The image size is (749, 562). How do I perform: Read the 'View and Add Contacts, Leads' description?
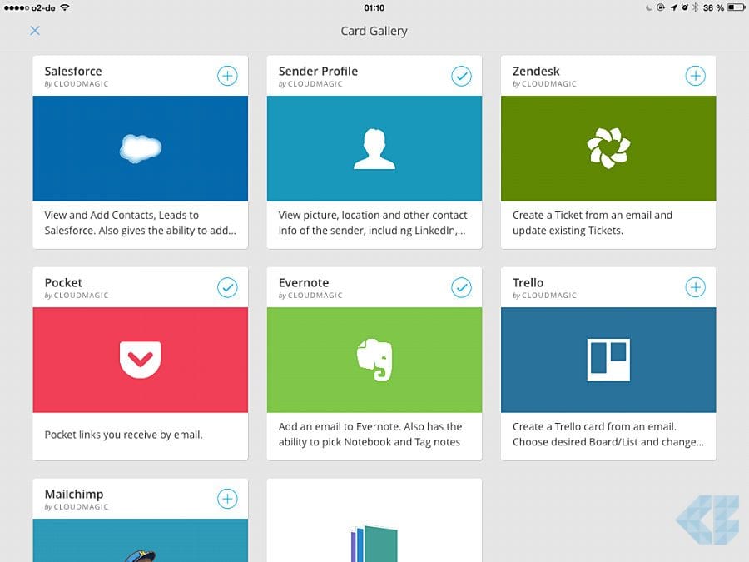141,222
